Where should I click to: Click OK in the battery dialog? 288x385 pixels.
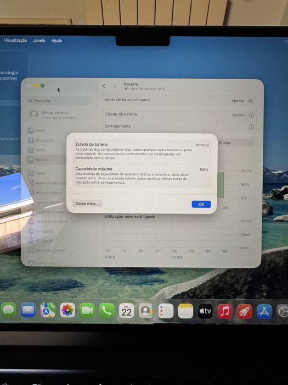pyautogui.click(x=201, y=204)
